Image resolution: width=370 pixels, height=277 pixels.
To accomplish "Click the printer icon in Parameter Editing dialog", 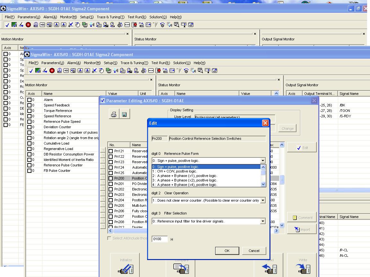I will 114,114.
